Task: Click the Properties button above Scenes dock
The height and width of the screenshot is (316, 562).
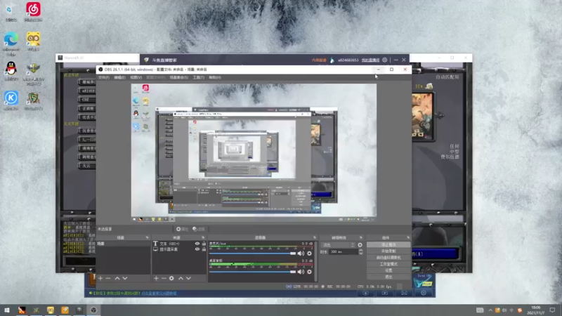Action: tap(183, 229)
